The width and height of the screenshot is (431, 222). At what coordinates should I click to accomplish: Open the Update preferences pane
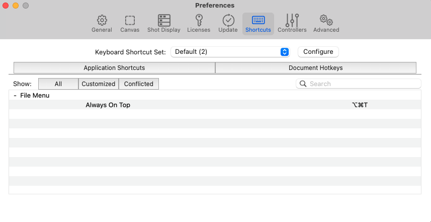228,24
